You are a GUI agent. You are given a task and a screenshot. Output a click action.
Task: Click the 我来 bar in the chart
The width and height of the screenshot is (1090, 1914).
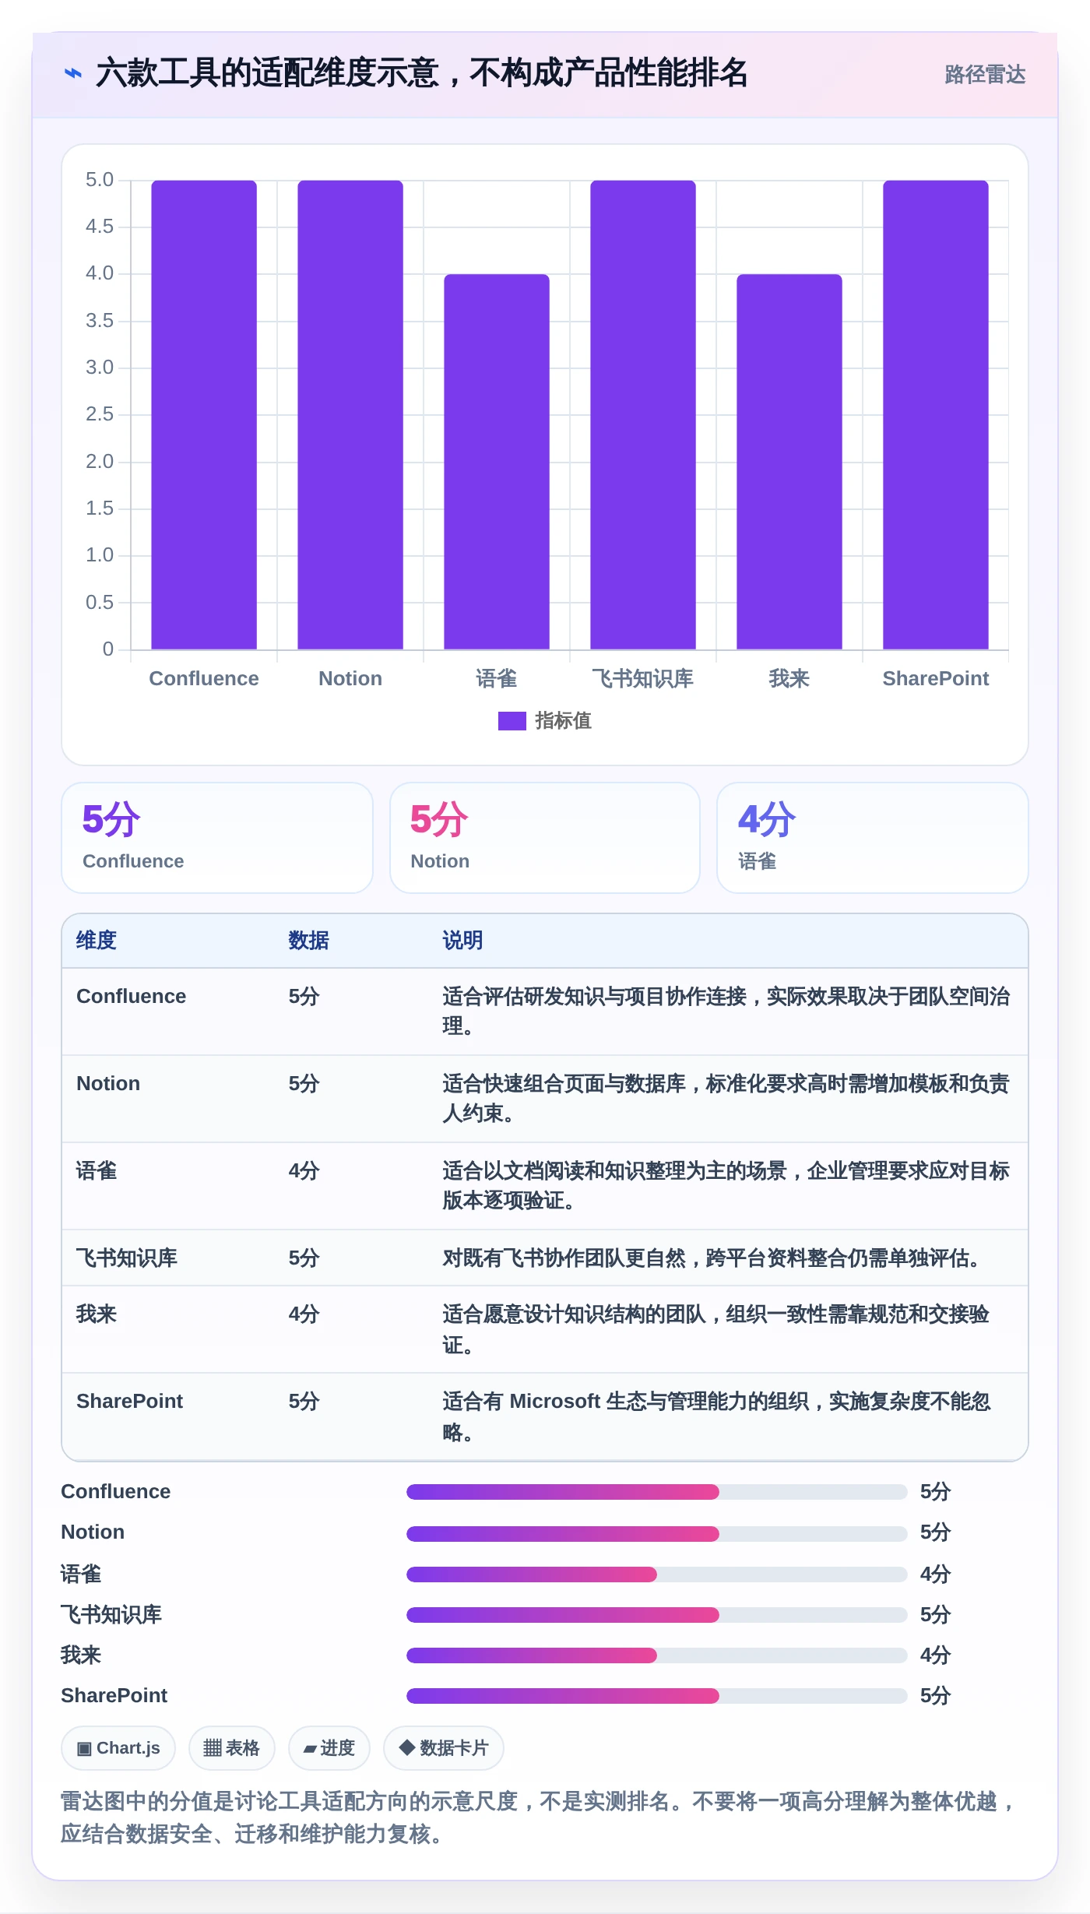[x=789, y=462]
